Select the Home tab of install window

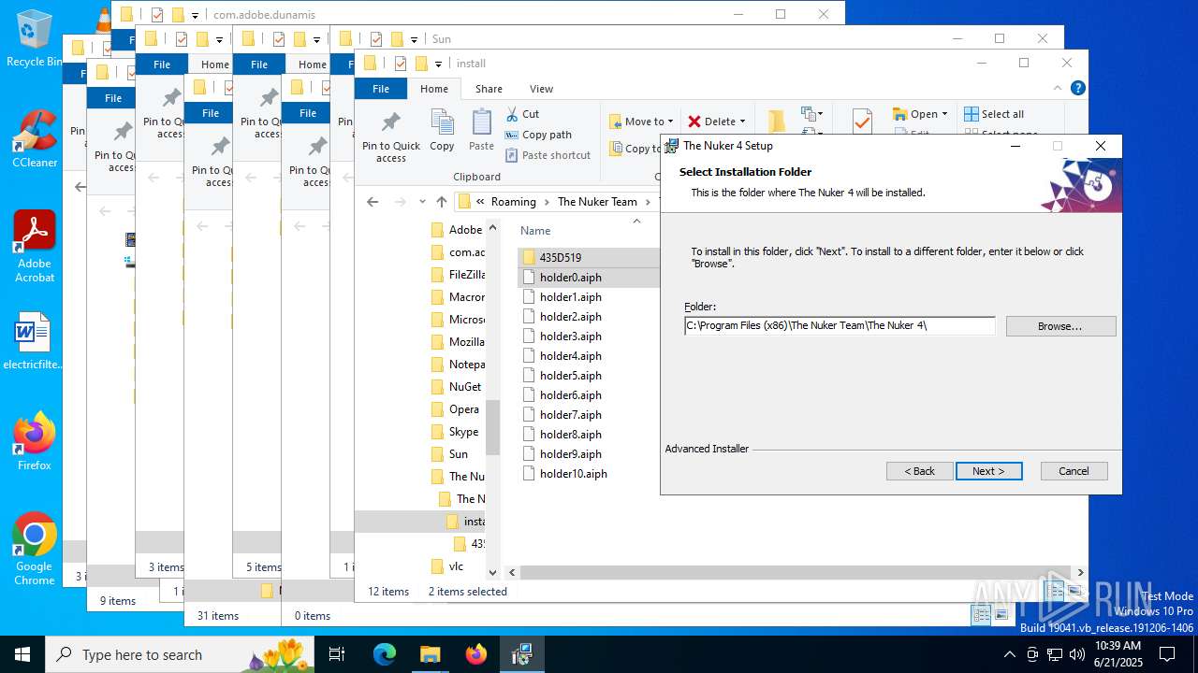click(x=433, y=89)
